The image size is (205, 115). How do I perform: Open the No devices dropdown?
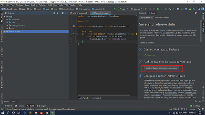[137, 9]
